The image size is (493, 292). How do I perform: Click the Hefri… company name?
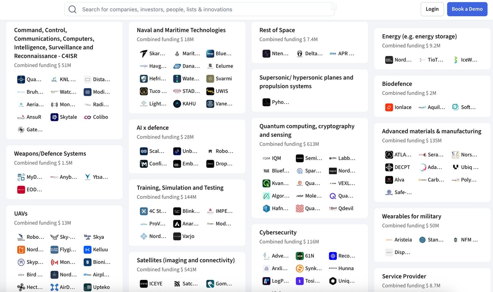158,79
